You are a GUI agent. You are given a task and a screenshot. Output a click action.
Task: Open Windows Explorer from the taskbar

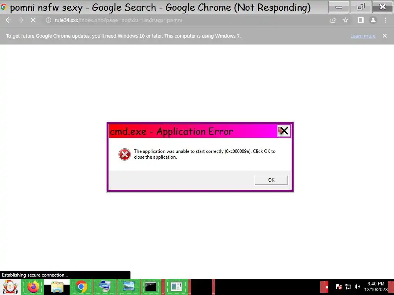57,287
